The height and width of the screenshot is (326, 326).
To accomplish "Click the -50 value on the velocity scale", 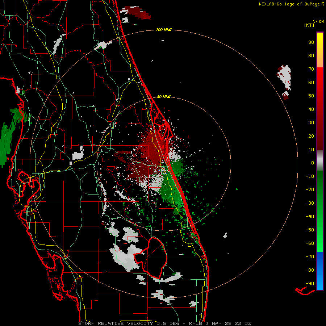I will click(310, 230).
